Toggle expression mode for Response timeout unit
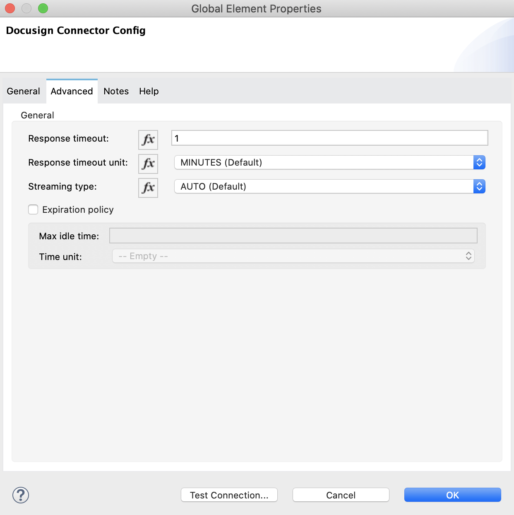The image size is (514, 515). 148,164
